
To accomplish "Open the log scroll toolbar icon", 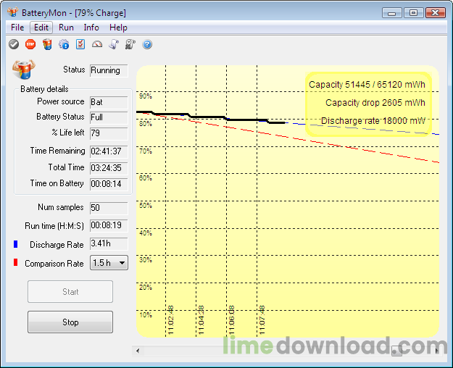I will 114,44.
